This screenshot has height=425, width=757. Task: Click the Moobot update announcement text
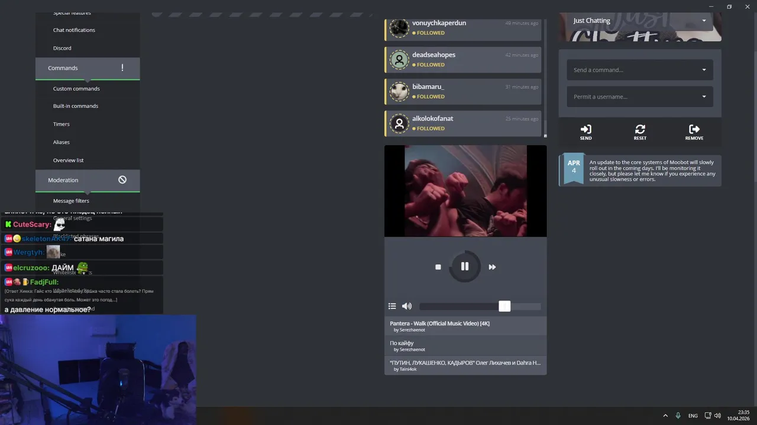point(652,171)
